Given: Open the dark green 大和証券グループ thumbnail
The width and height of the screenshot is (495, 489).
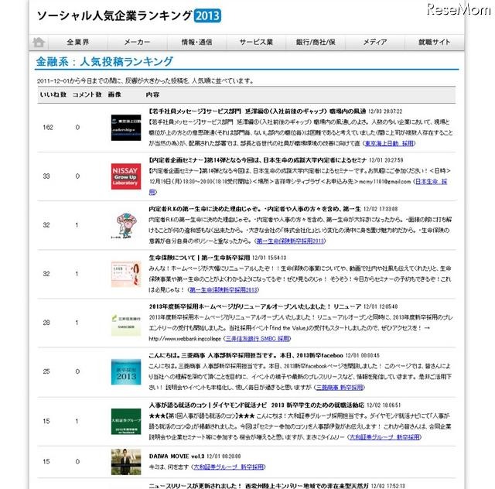Looking at the screenshot, I should (126, 422).
